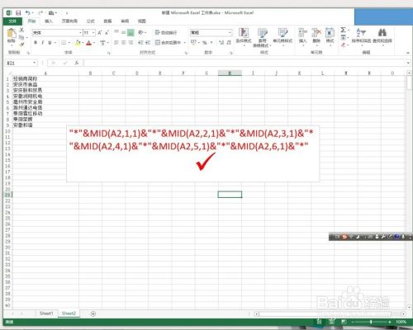Toggle center horizontal alignment

123,43
